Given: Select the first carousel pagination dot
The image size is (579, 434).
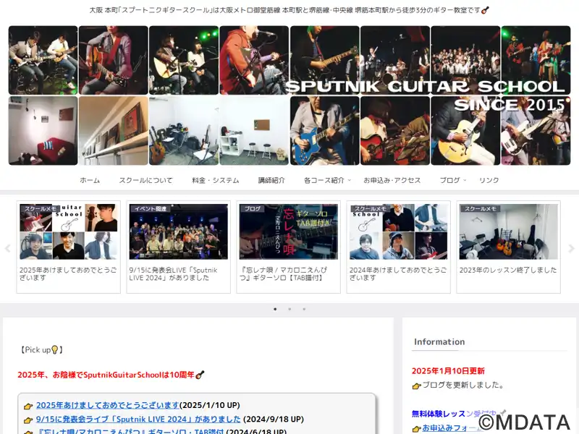Looking at the screenshot, I should click(x=275, y=309).
